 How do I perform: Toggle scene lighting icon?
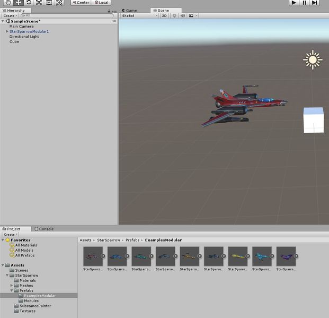(x=174, y=16)
